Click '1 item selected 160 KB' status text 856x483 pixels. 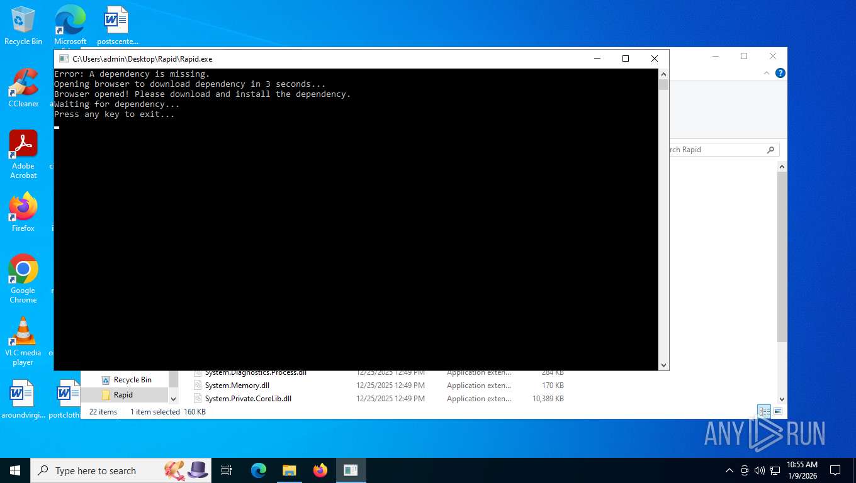point(168,412)
